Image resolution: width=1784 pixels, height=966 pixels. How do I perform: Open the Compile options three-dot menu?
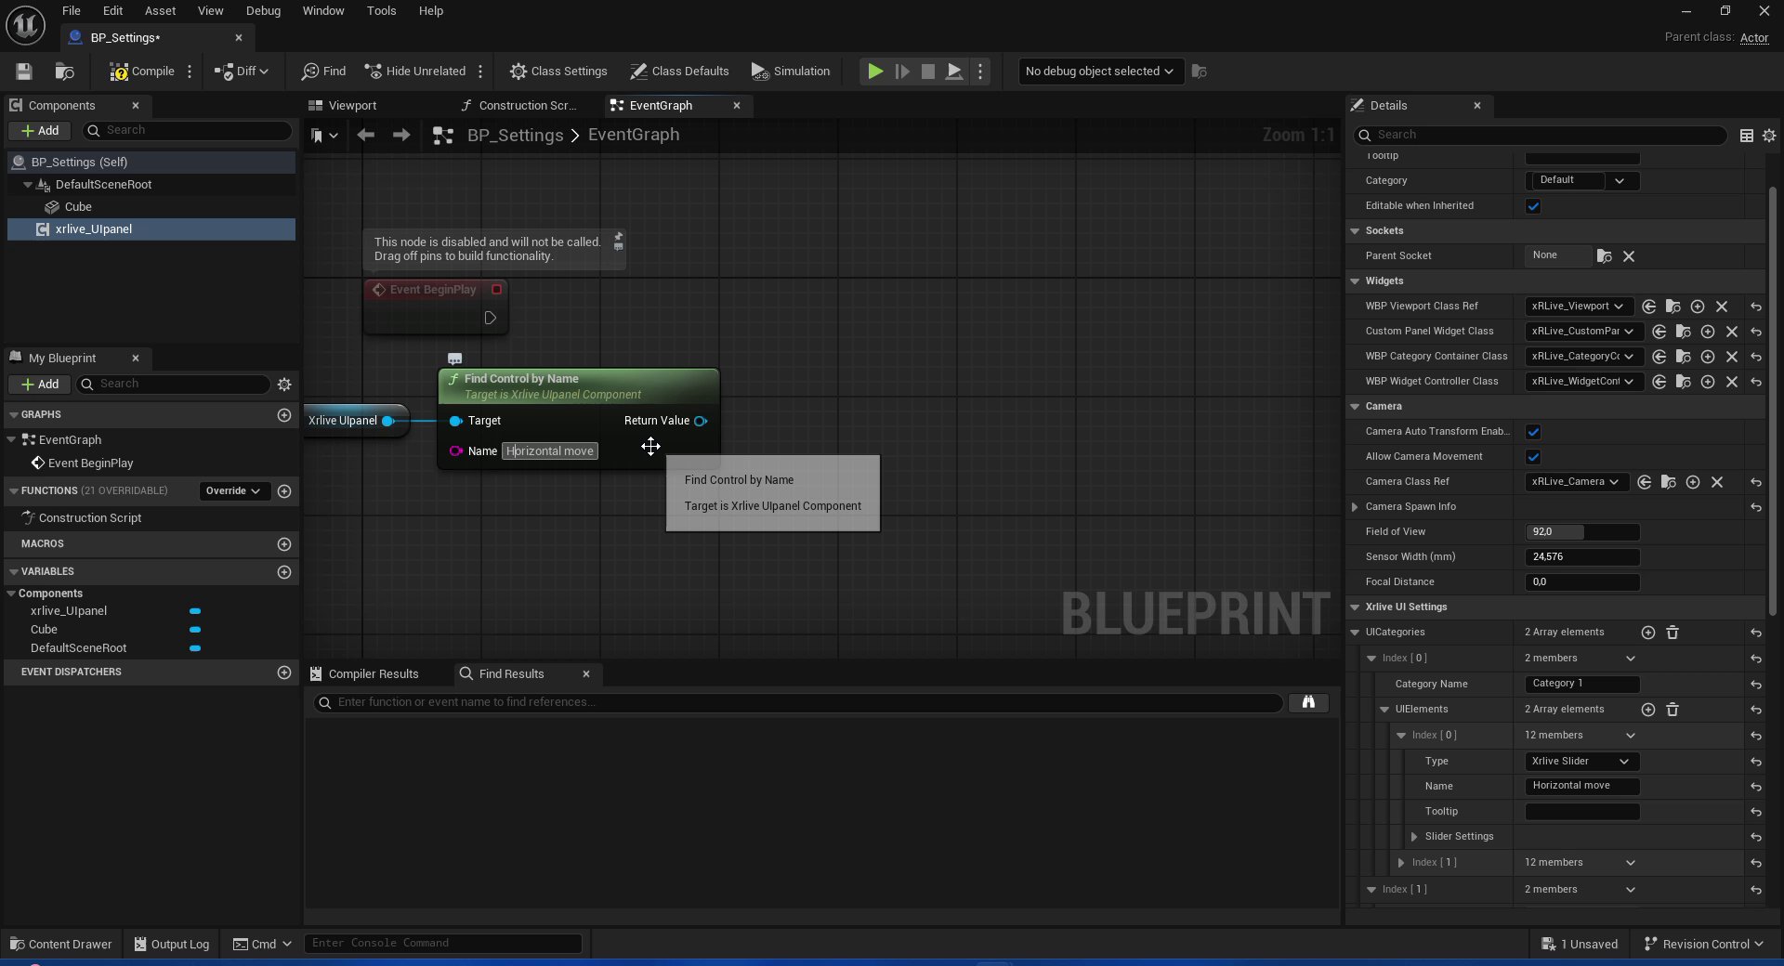click(x=190, y=72)
